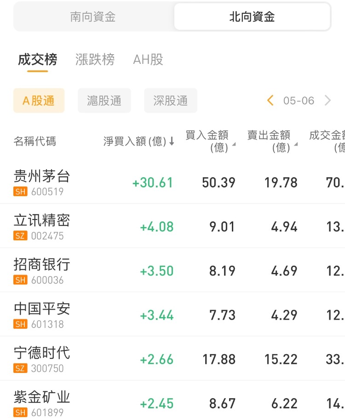Viewport: 345px width, 418px height.
Task: Open the AH股 tab
Action: [148, 60]
